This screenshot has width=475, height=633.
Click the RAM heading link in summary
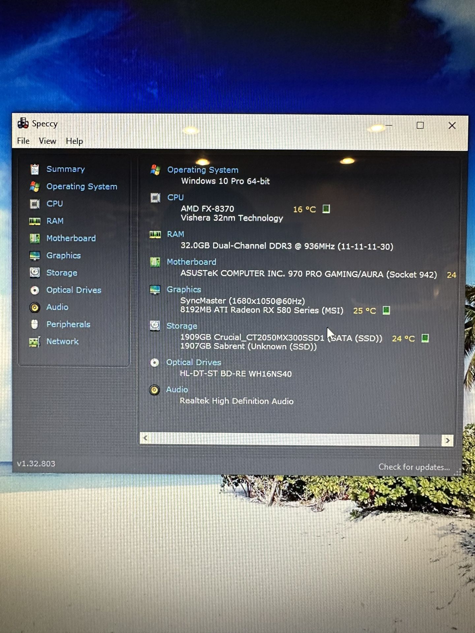click(175, 234)
